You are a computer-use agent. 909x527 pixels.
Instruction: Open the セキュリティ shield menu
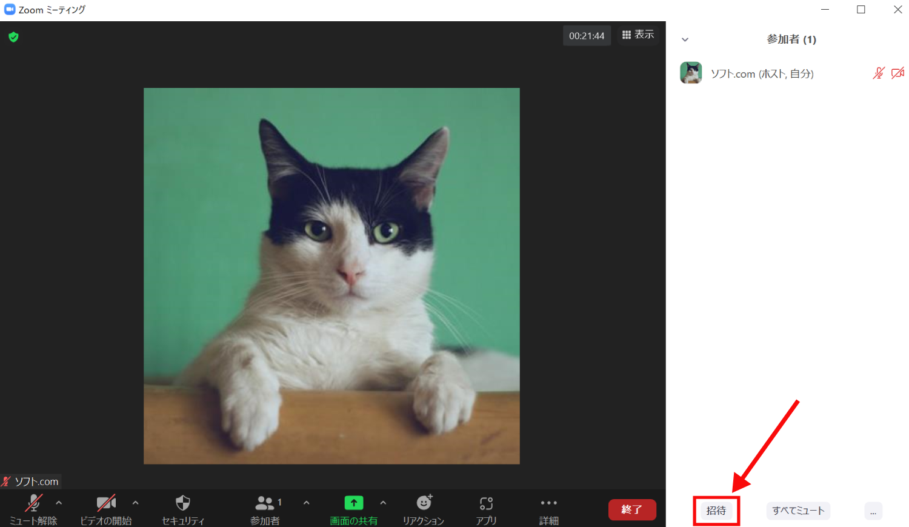(x=183, y=510)
